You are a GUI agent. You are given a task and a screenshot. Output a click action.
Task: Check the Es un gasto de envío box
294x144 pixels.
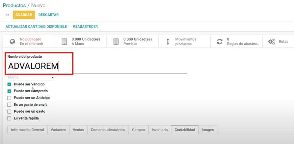(9, 105)
